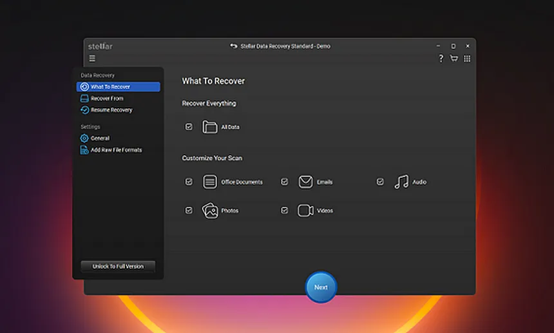Click the Photos icon
The width and height of the screenshot is (554, 333).
coord(210,211)
